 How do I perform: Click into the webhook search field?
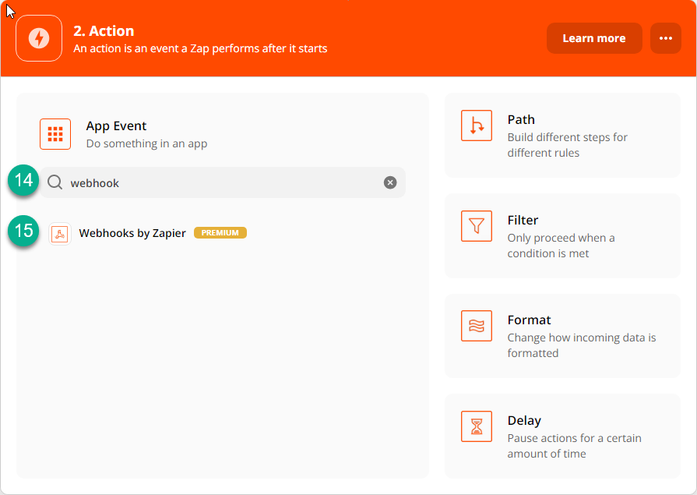[223, 182]
